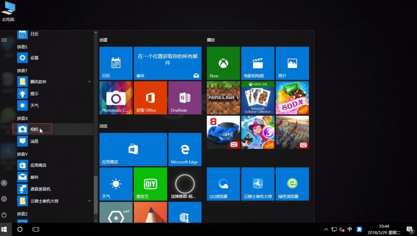Expand the Start menu hamburger button
The width and height of the screenshot is (417, 236).
coord(4,40)
